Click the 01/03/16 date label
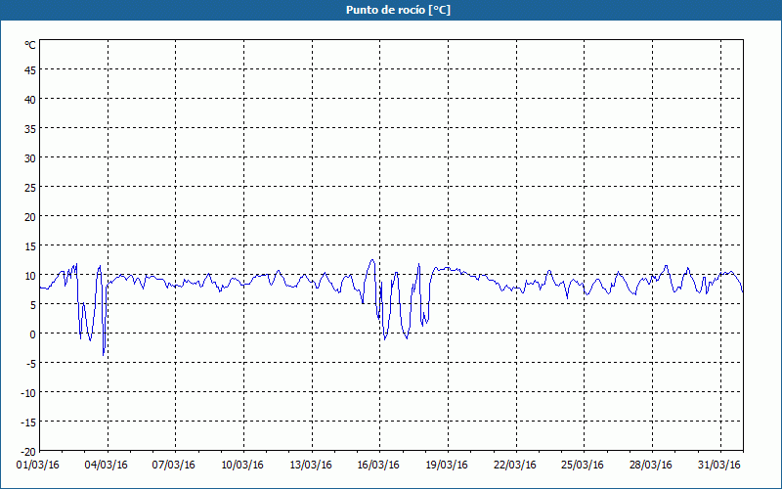782x489 pixels. click(x=38, y=466)
